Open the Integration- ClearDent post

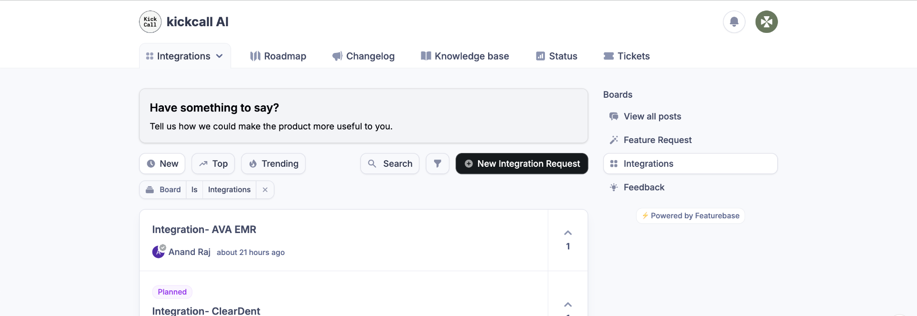coord(206,311)
